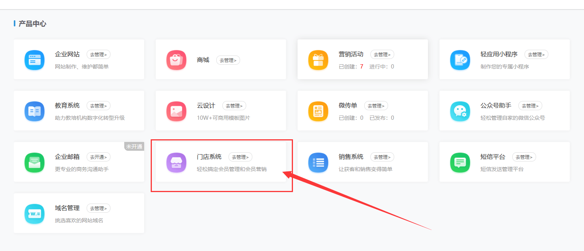
Task: Click 网站制作、维护都简单 description
Action: tap(82, 67)
